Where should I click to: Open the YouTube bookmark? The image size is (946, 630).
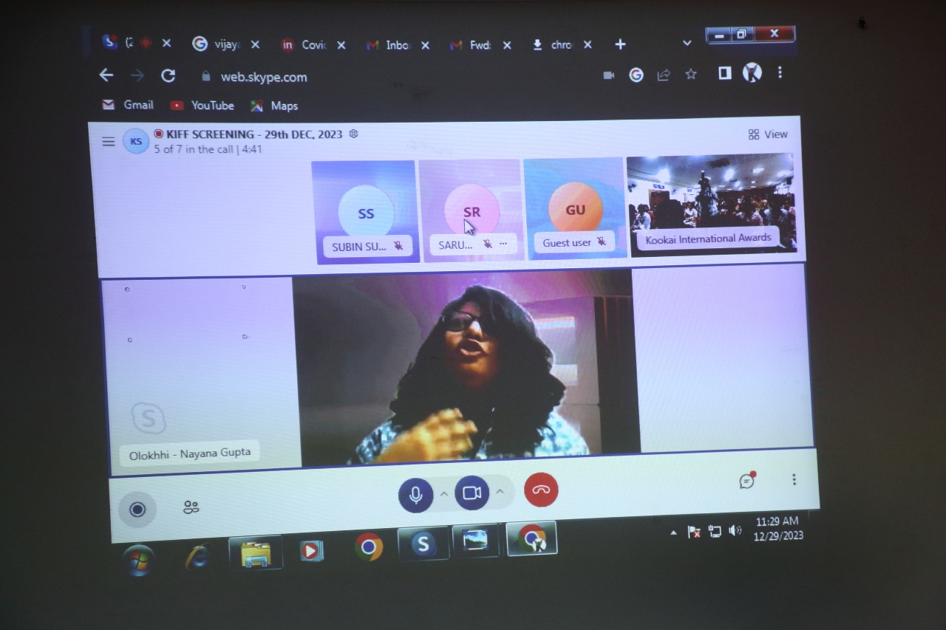[203, 106]
